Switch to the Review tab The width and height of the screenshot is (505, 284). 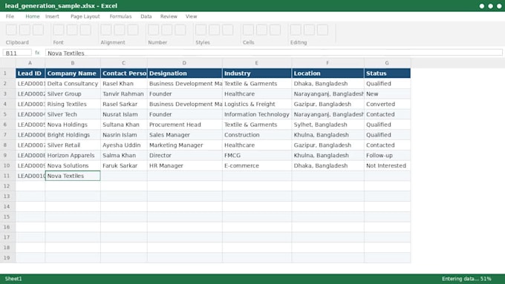[169, 16]
